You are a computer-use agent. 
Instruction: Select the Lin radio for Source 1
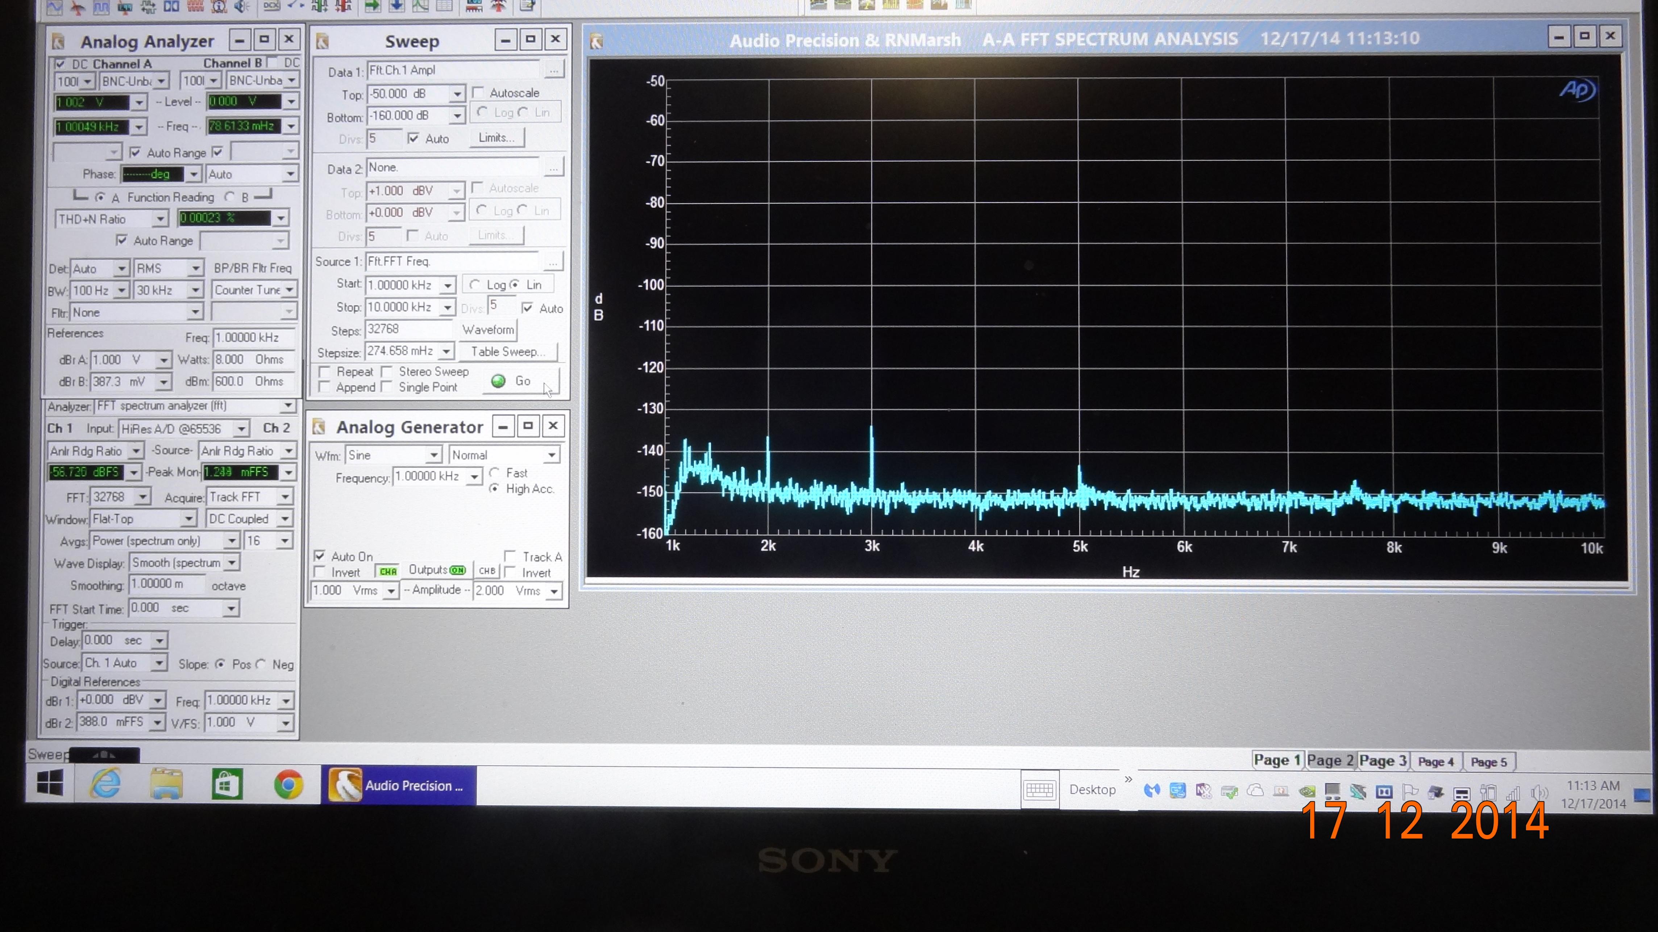coord(514,284)
